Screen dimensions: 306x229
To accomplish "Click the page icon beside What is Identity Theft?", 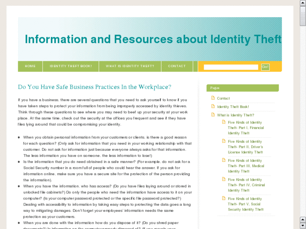I will point(213,115).
